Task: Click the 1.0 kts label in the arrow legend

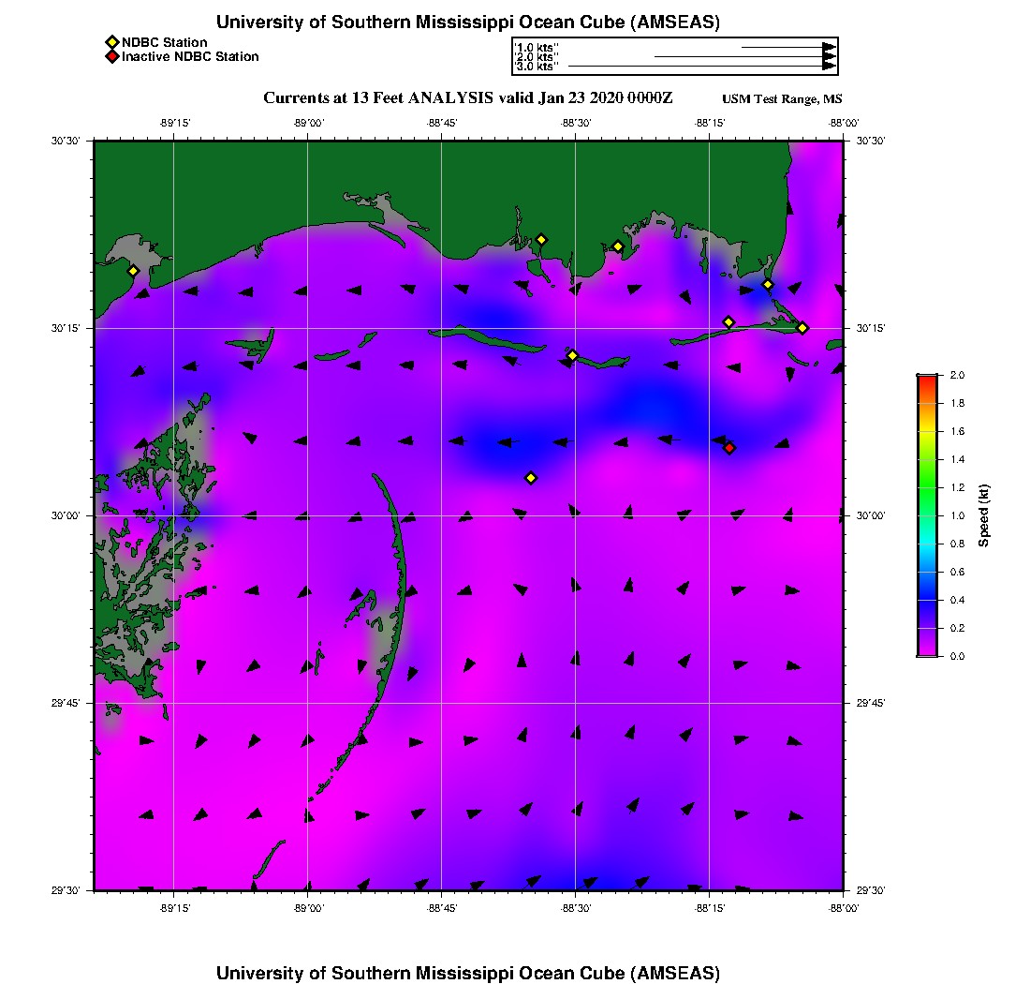Action: (537, 47)
